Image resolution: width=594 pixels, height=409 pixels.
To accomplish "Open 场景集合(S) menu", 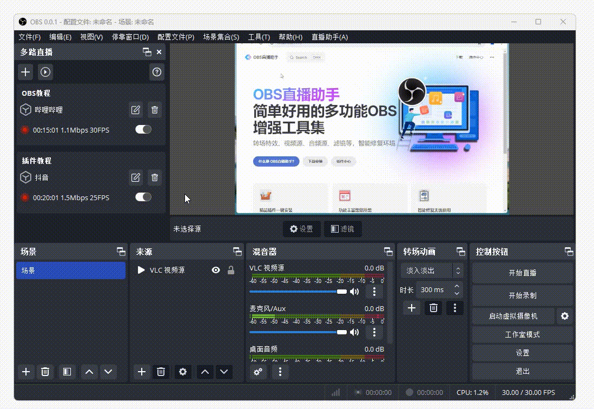I will pos(221,37).
